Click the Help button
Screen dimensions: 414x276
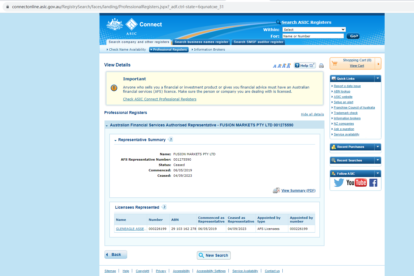305,65
